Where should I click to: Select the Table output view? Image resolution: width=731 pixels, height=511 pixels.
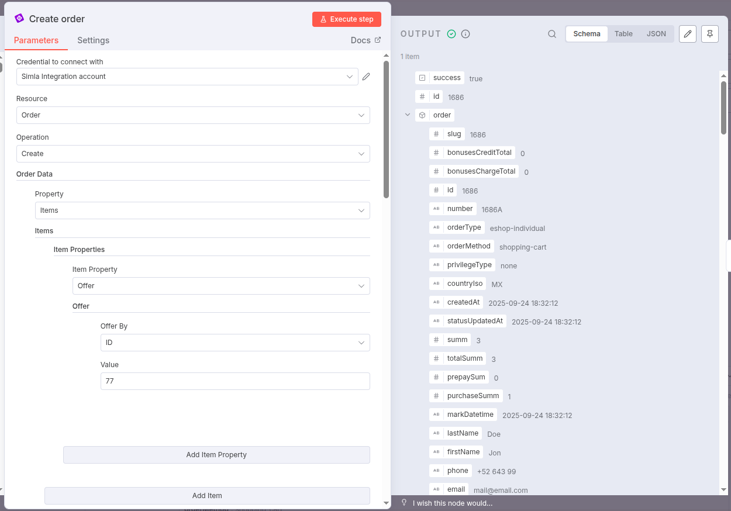[x=623, y=34]
